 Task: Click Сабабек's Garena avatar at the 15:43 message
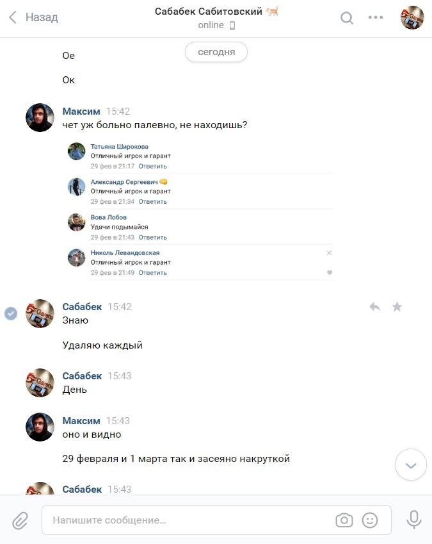coord(40,383)
